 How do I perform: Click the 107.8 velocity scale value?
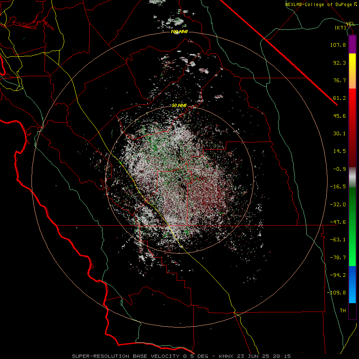click(x=338, y=45)
